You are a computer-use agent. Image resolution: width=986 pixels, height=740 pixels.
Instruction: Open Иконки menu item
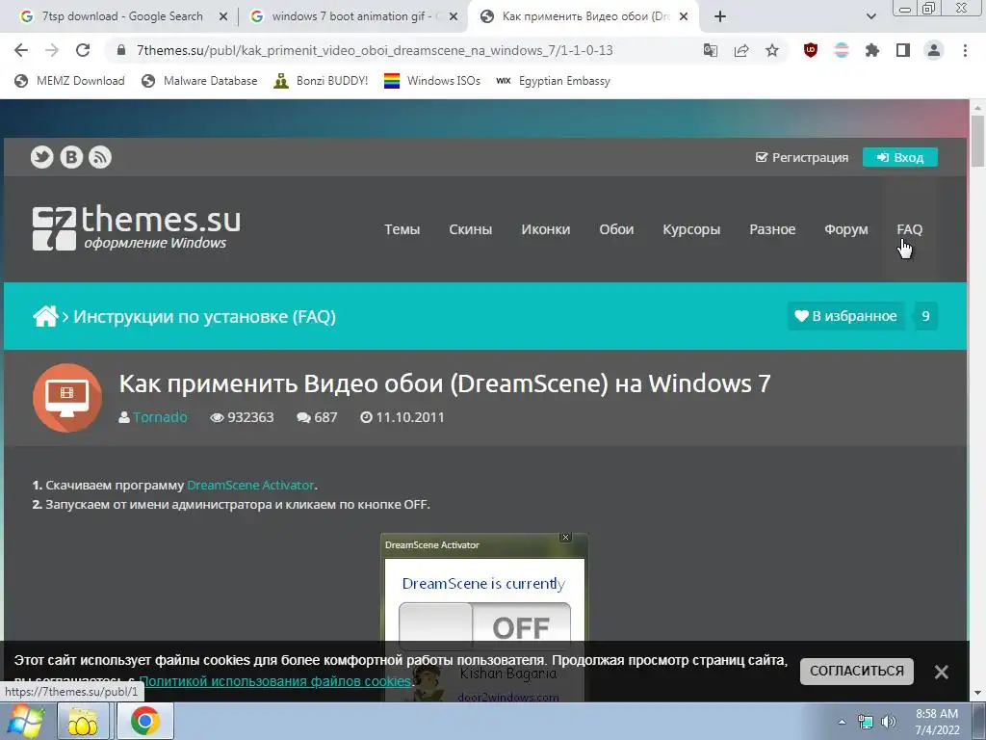[545, 229]
